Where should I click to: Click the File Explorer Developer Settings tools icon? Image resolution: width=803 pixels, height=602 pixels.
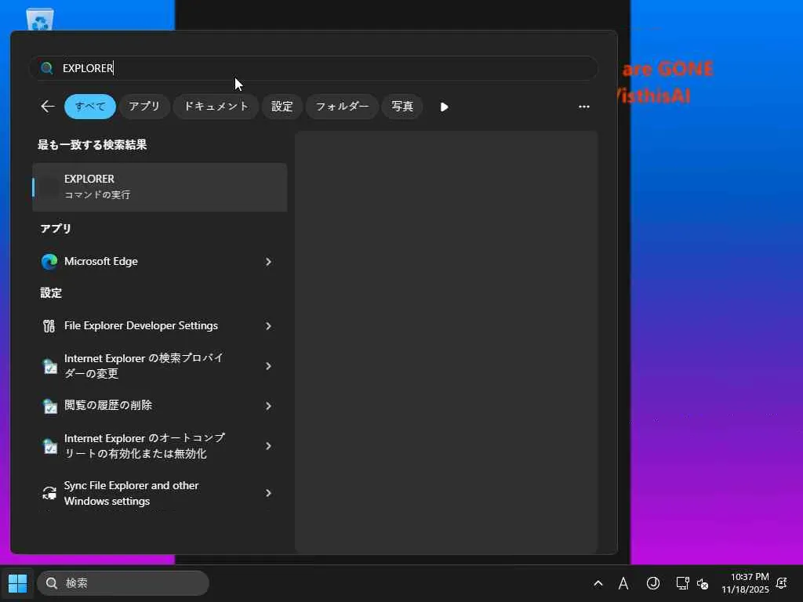pyautogui.click(x=49, y=326)
